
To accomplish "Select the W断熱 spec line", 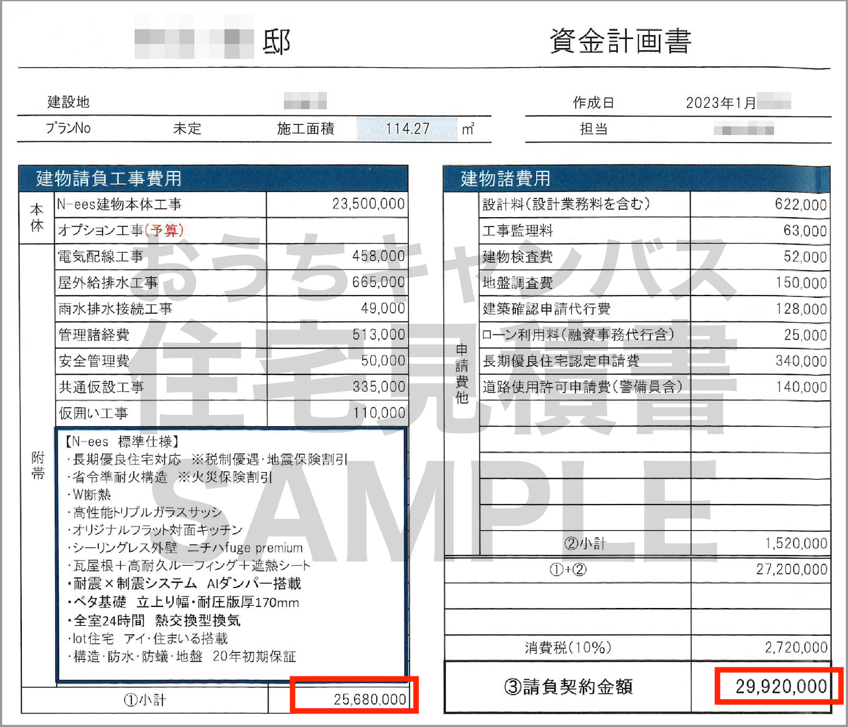I will pos(89,494).
